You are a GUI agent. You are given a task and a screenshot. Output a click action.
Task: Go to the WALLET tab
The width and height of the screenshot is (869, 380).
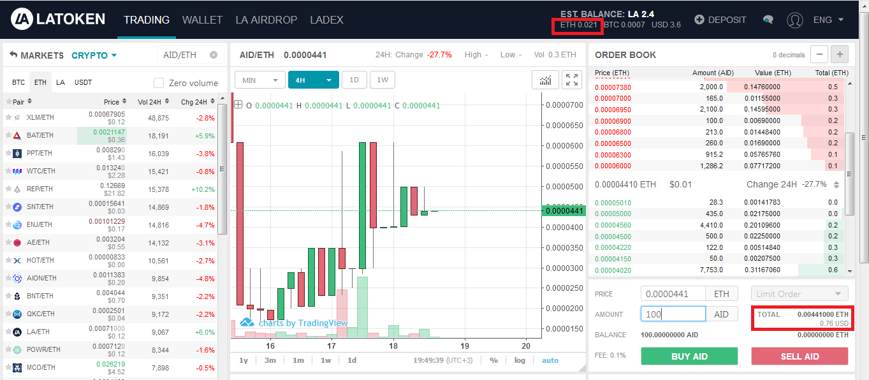pyautogui.click(x=202, y=20)
